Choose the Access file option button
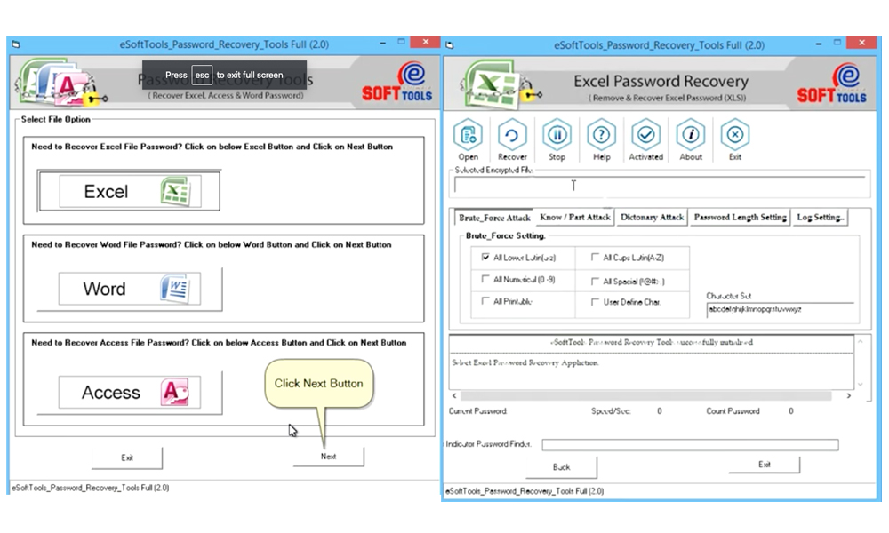 [x=129, y=392]
